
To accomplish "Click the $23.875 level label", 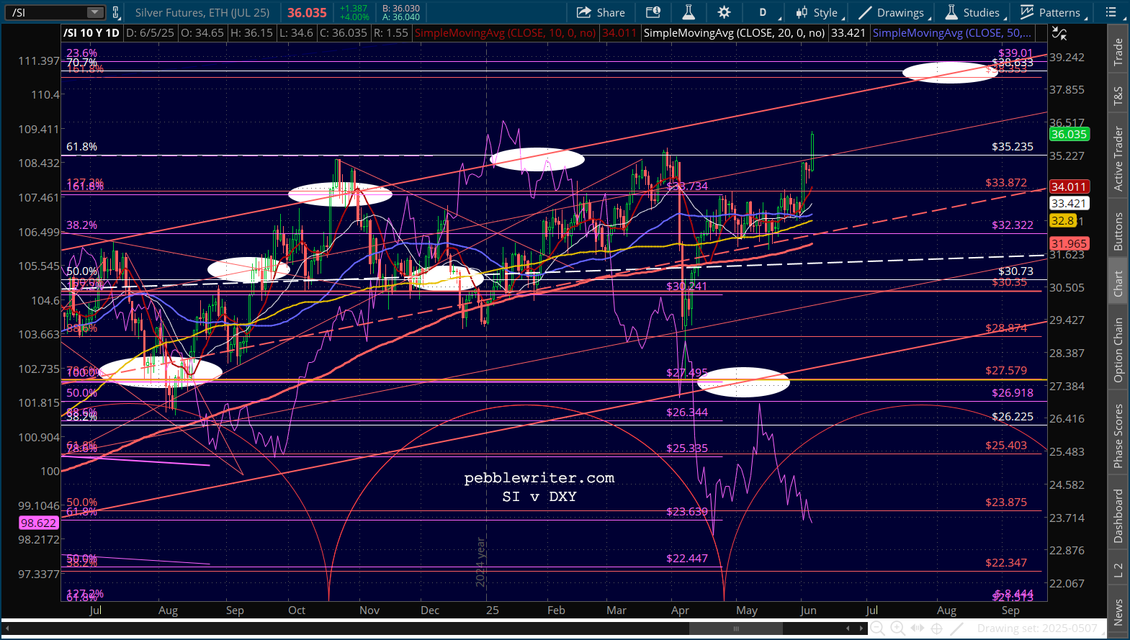I will point(1006,502).
